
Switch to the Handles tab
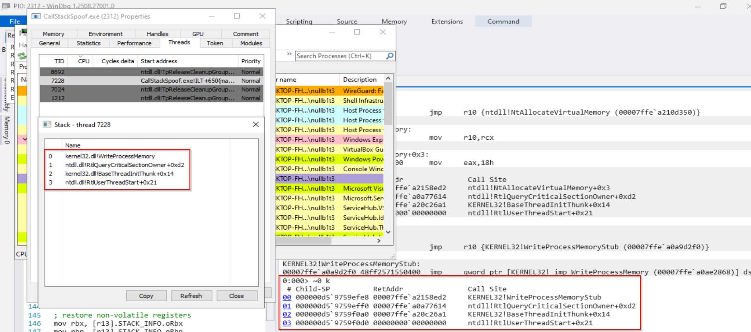point(158,34)
